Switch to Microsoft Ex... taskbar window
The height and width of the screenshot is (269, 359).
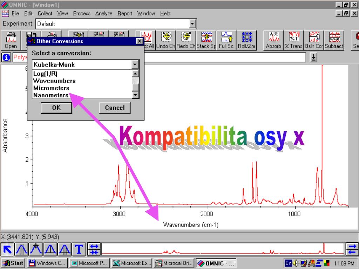[x=132, y=263]
